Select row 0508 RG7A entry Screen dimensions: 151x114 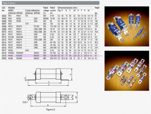pyautogui.click(x=50, y=27)
